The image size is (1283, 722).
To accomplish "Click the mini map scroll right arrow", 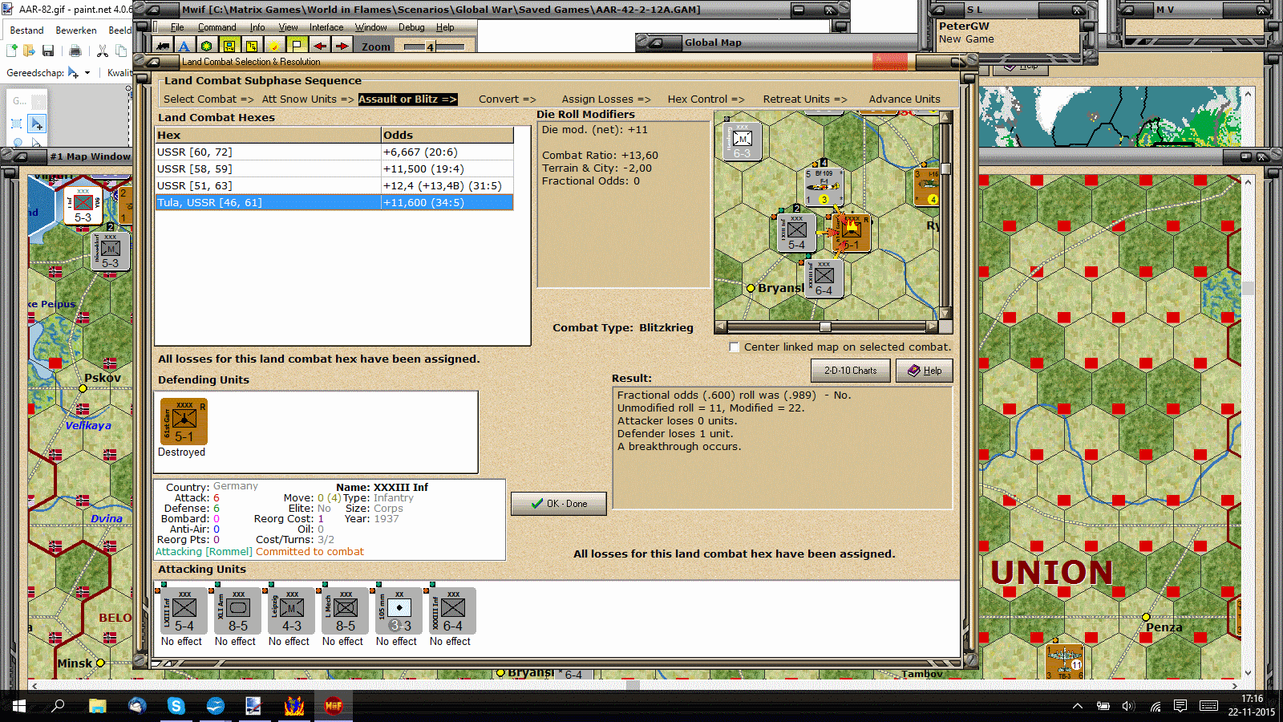I will click(932, 327).
